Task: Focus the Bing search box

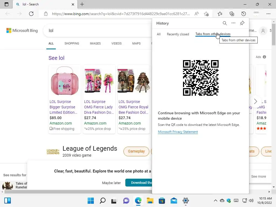Action: coord(98,31)
